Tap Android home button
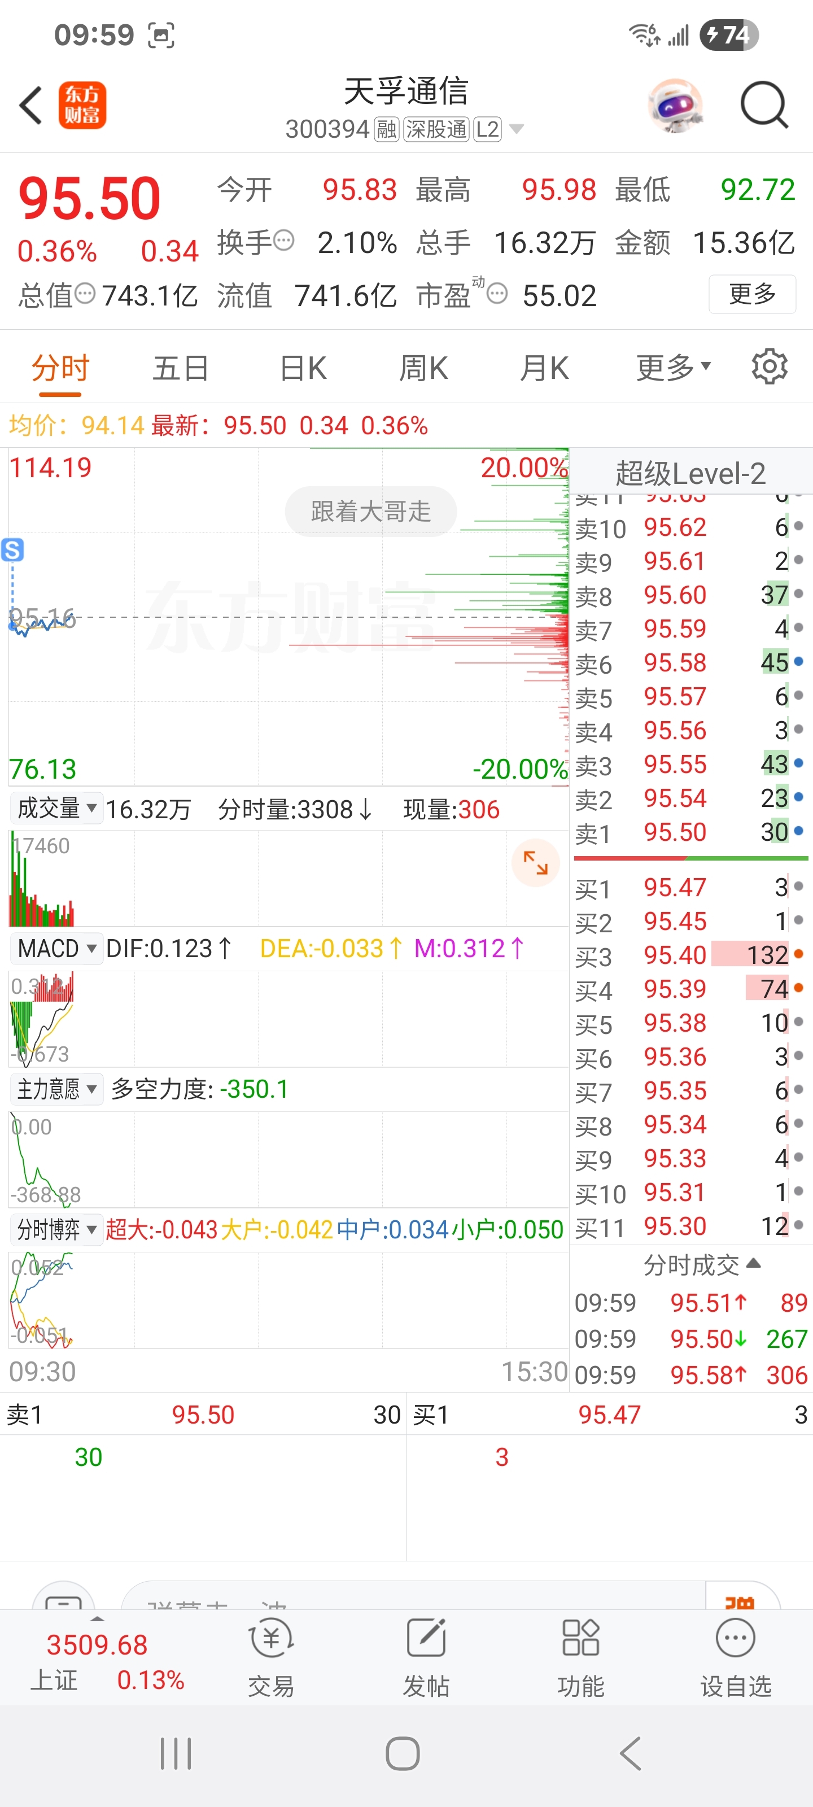This screenshot has height=1807, width=813. click(x=403, y=1754)
